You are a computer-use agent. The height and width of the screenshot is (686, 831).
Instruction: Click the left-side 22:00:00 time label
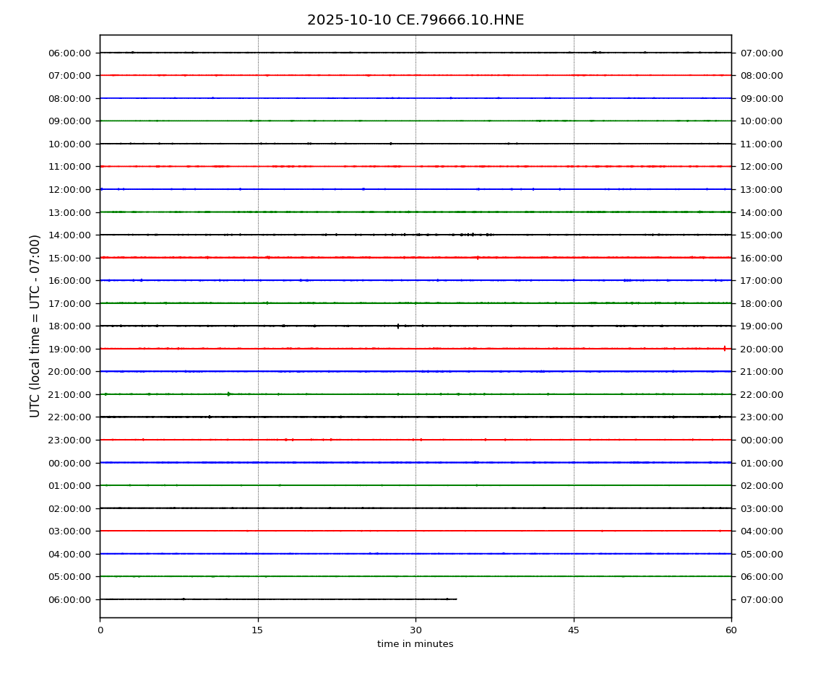pyautogui.click(x=71, y=417)
